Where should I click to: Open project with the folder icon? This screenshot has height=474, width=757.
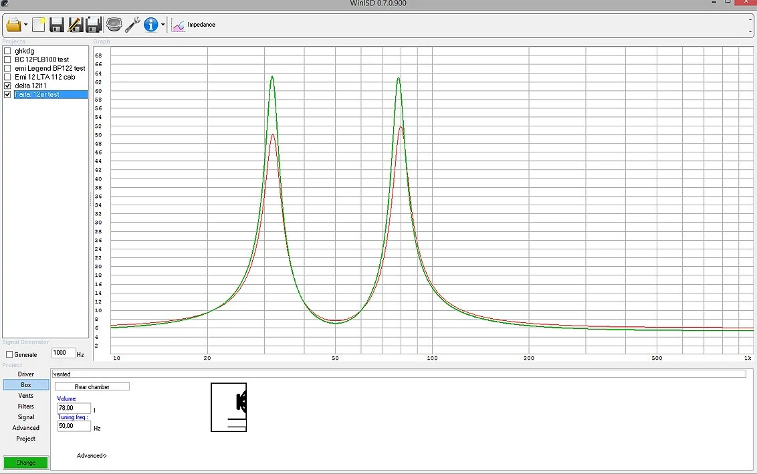click(x=13, y=25)
